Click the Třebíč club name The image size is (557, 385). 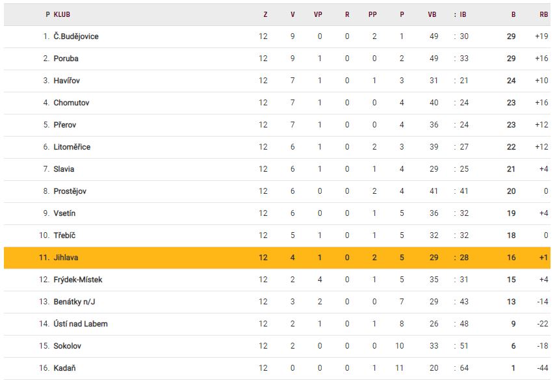(x=64, y=235)
